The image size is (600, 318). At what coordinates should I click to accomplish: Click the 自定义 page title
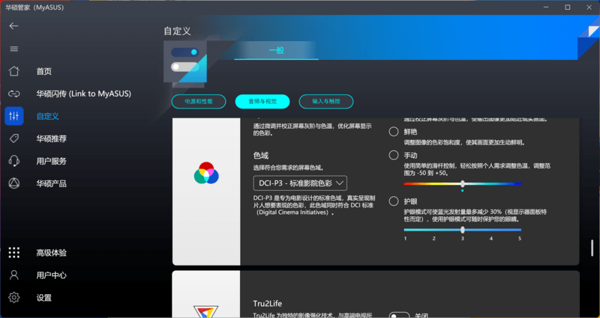click(x=177, y=31)
